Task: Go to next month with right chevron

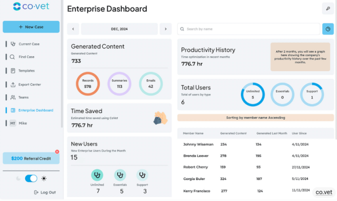Action: (165, 29)
